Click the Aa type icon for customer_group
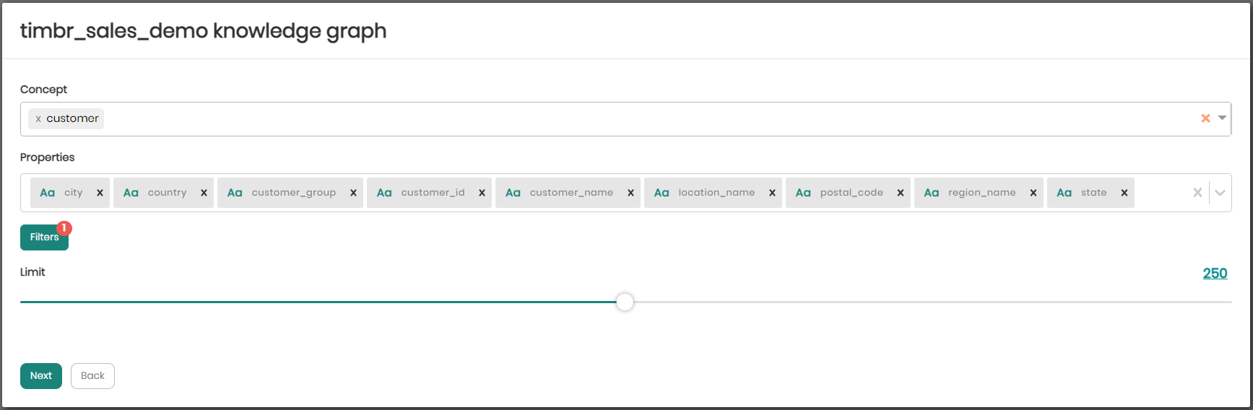The width and height of the screenshot is (1253, 410). click(235, 193)
